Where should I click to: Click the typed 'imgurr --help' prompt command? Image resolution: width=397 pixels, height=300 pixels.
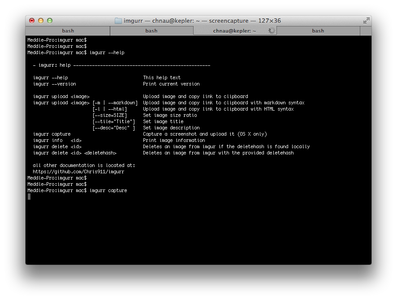tap(107, 53)
